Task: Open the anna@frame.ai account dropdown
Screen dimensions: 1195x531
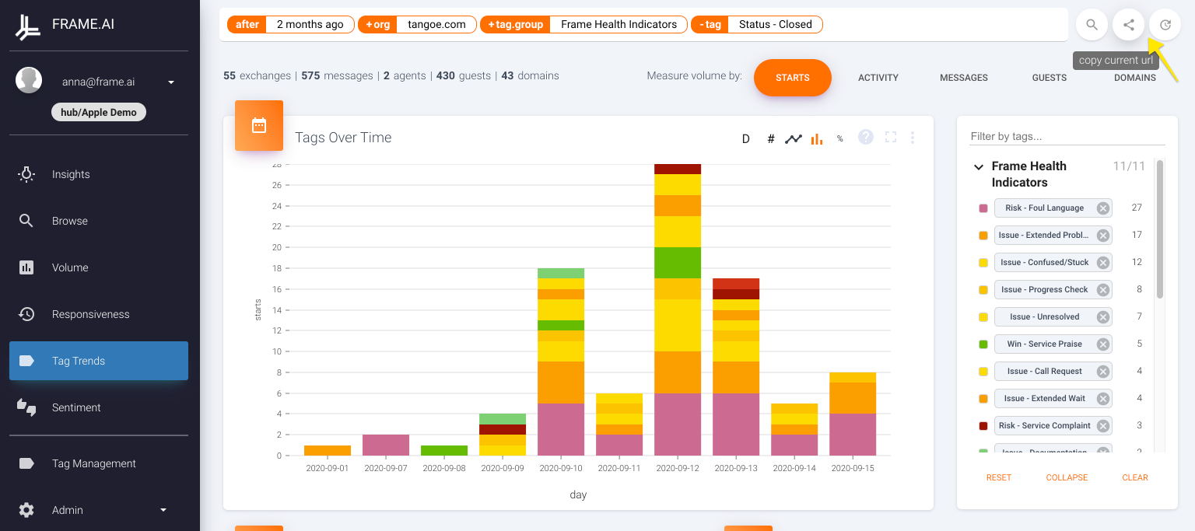Action: [171, 82]
